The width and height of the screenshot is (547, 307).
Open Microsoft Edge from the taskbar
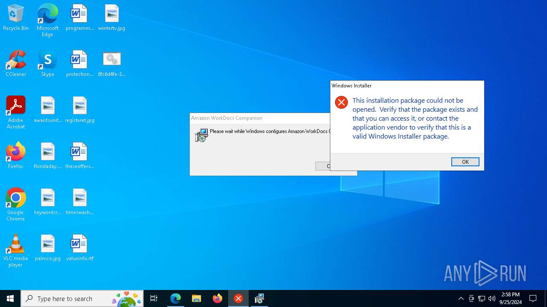coord(176,298)
